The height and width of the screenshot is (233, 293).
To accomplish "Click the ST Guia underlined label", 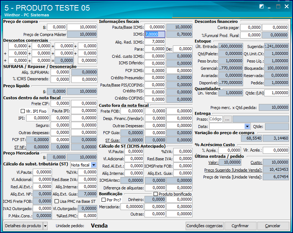I will (112, 140).
